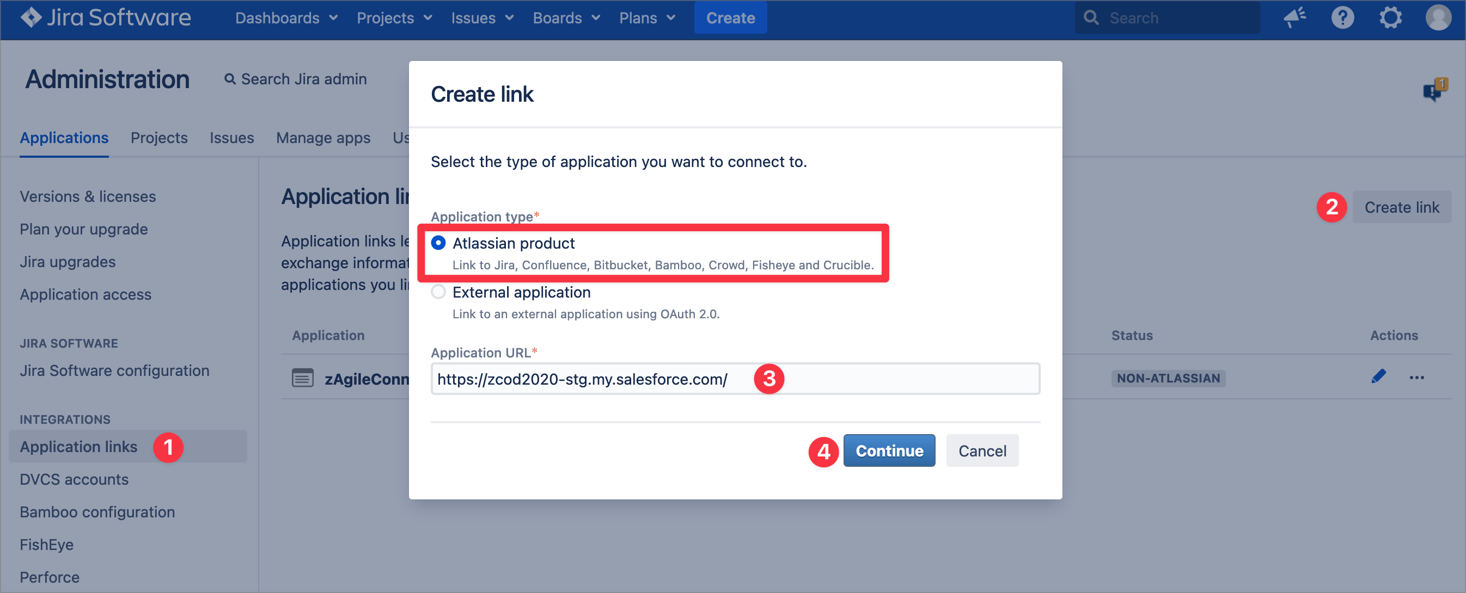Viewport: 1466px width, 593px height.
Task: Open the settings gear icon
Action: (x=1390, y=17)
